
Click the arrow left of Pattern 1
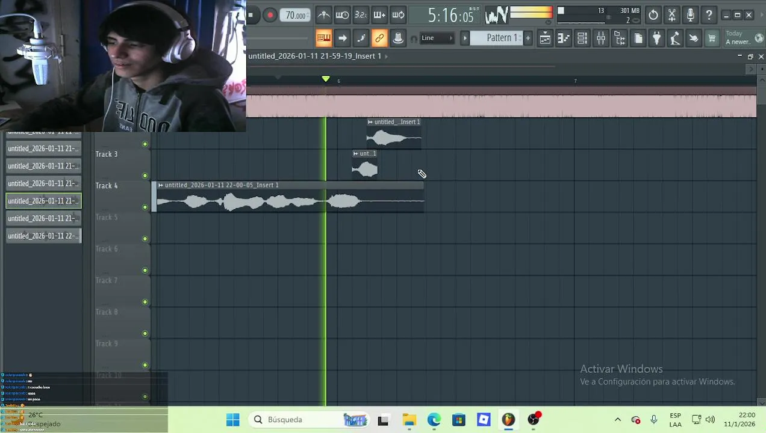(465, 38)
